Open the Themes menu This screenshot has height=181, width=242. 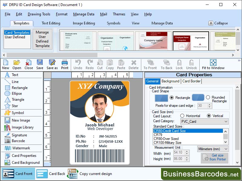point(119,14)
